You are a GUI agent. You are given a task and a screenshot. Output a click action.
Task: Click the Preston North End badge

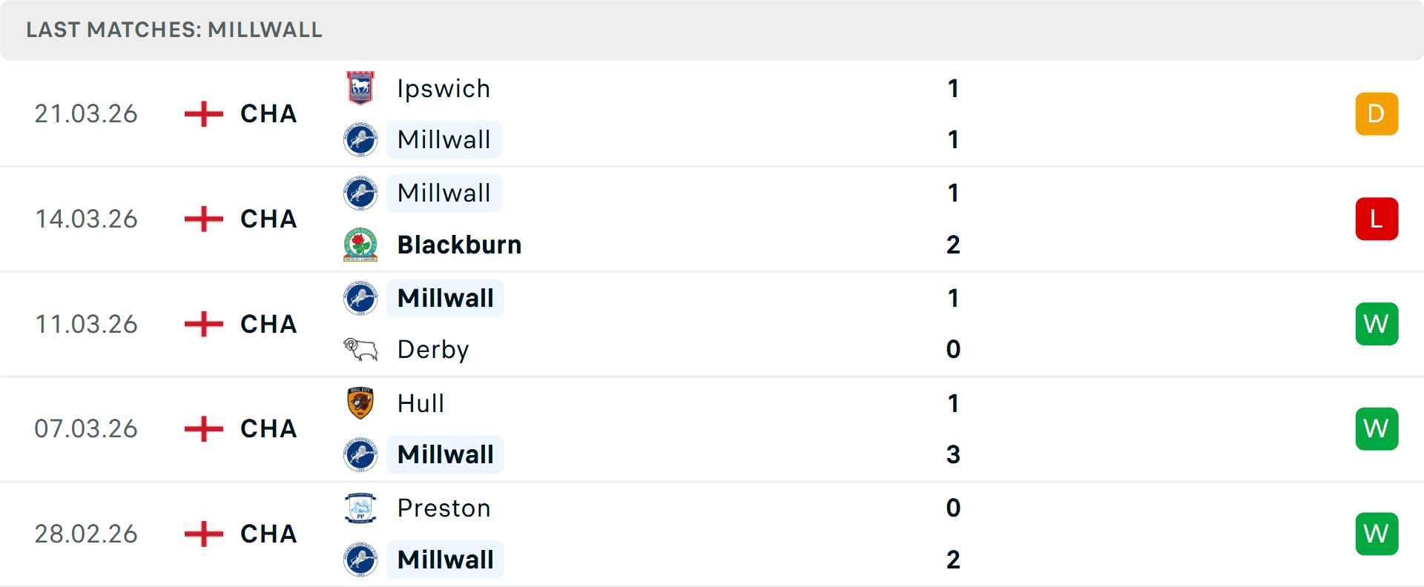point(360,508)
